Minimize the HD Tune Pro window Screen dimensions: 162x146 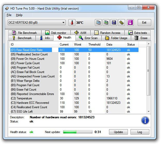[132, 8]
